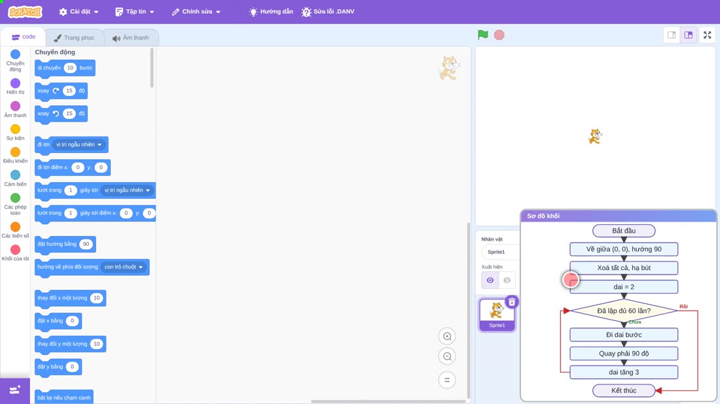Click value 90 in 'đặt hướng bằng' block
This screenshot has height=404, width=720.
click(x=86, y=244)
